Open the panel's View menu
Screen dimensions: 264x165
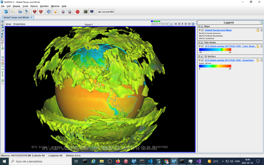8,24
